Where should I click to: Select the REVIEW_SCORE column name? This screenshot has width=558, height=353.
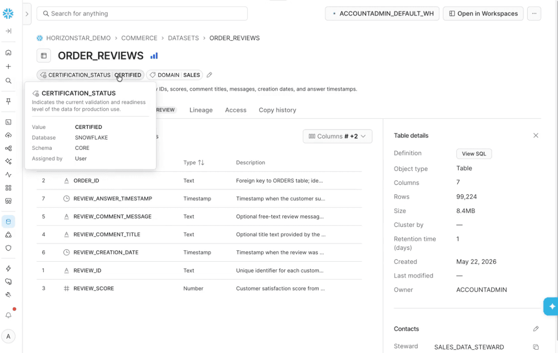click(94, 288)
